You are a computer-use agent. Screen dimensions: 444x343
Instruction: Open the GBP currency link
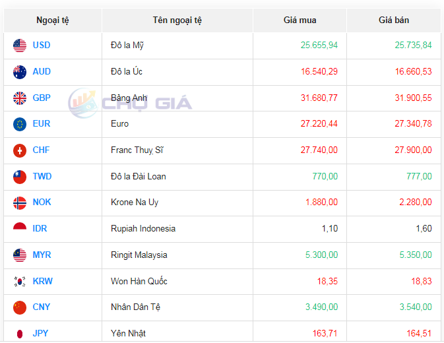(42, 98)
